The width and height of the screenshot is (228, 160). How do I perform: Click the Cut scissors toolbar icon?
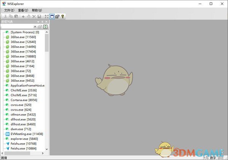coord(5,16)
